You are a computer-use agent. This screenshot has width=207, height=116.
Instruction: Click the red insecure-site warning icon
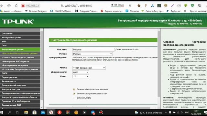point(23,6)
